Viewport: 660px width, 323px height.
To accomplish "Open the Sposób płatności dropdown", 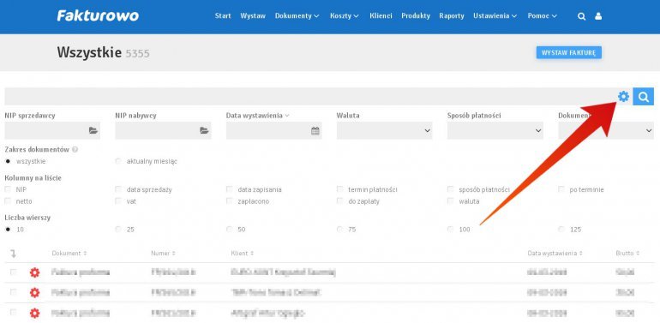I will pos(495,131).
